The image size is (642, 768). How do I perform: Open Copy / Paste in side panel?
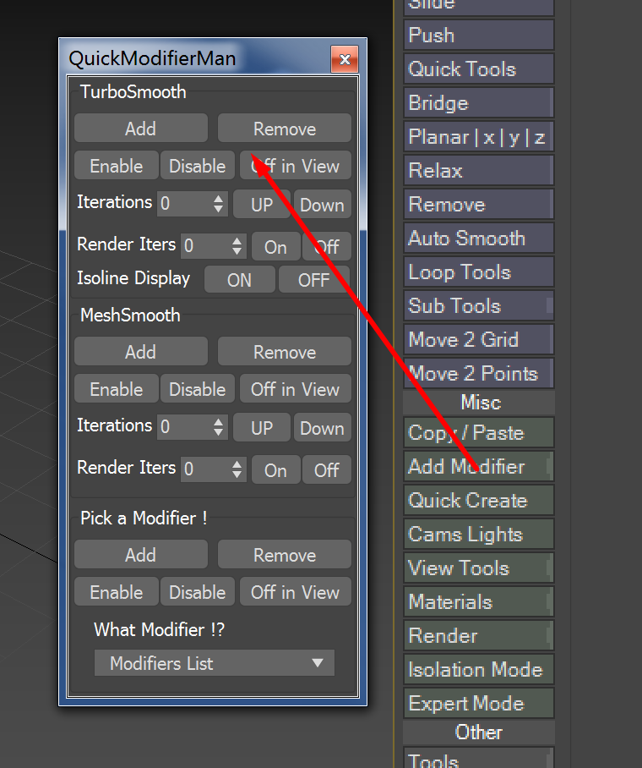click(x=479, y=432)
